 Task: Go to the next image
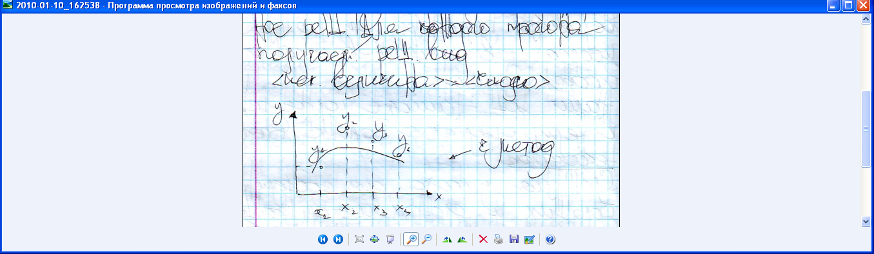(x=338, y=240)
